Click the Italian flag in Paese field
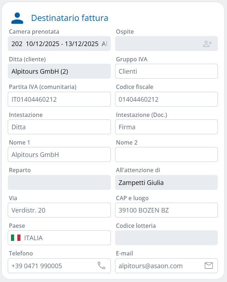This screenshot has width=227, height=282. click(16, 238)
